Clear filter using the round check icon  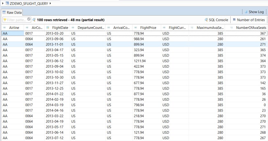point(29,20)
